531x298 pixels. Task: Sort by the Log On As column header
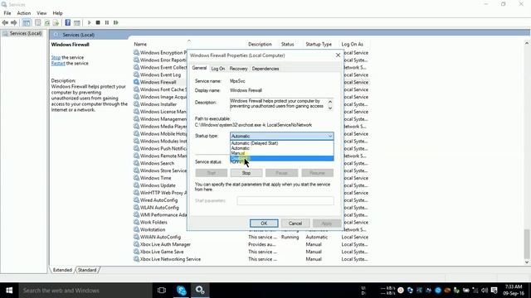(352, 44)
